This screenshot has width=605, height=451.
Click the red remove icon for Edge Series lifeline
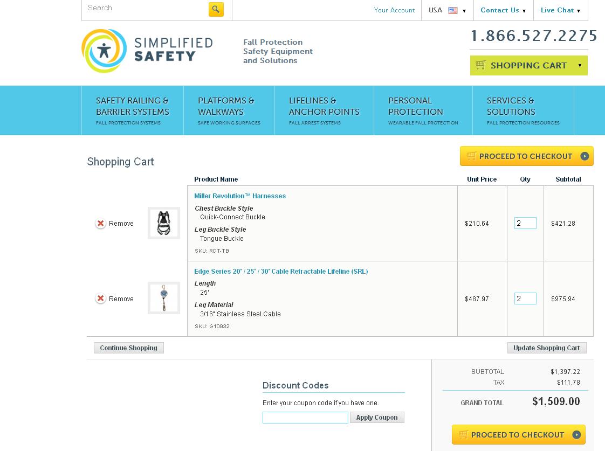tap(101, 299)
